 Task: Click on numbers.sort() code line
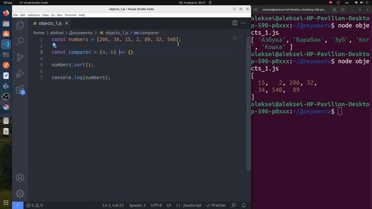tap(73, 64)
